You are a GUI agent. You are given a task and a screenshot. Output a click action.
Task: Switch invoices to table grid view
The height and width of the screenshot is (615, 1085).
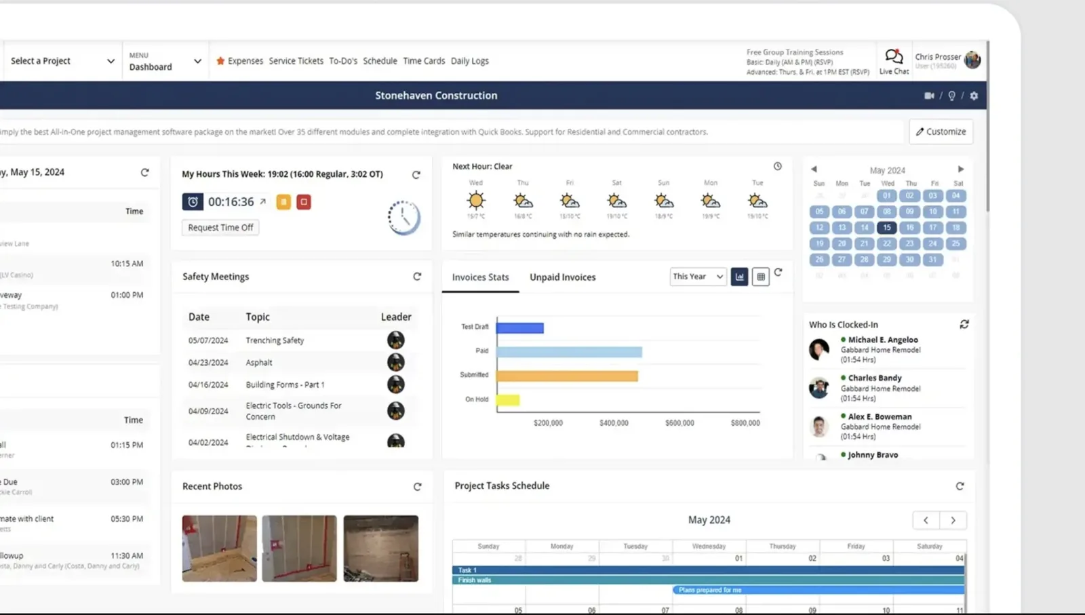click(x=761, y=277)
